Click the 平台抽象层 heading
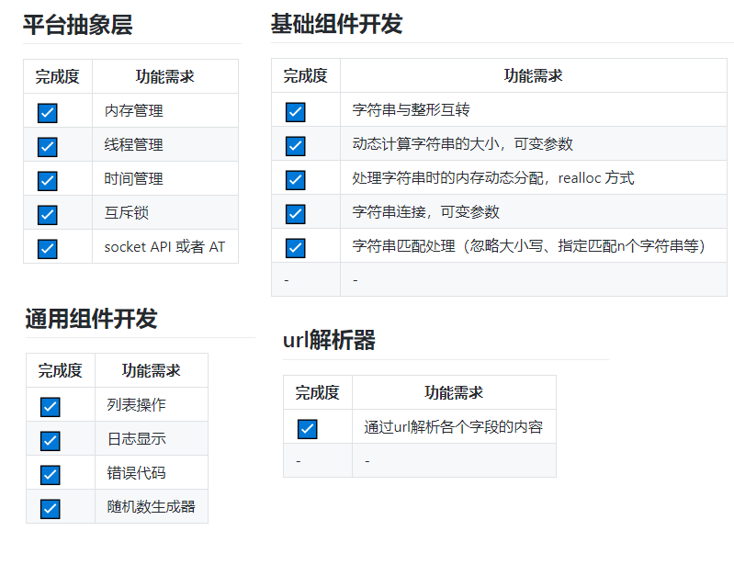 [x=78, y=25]
